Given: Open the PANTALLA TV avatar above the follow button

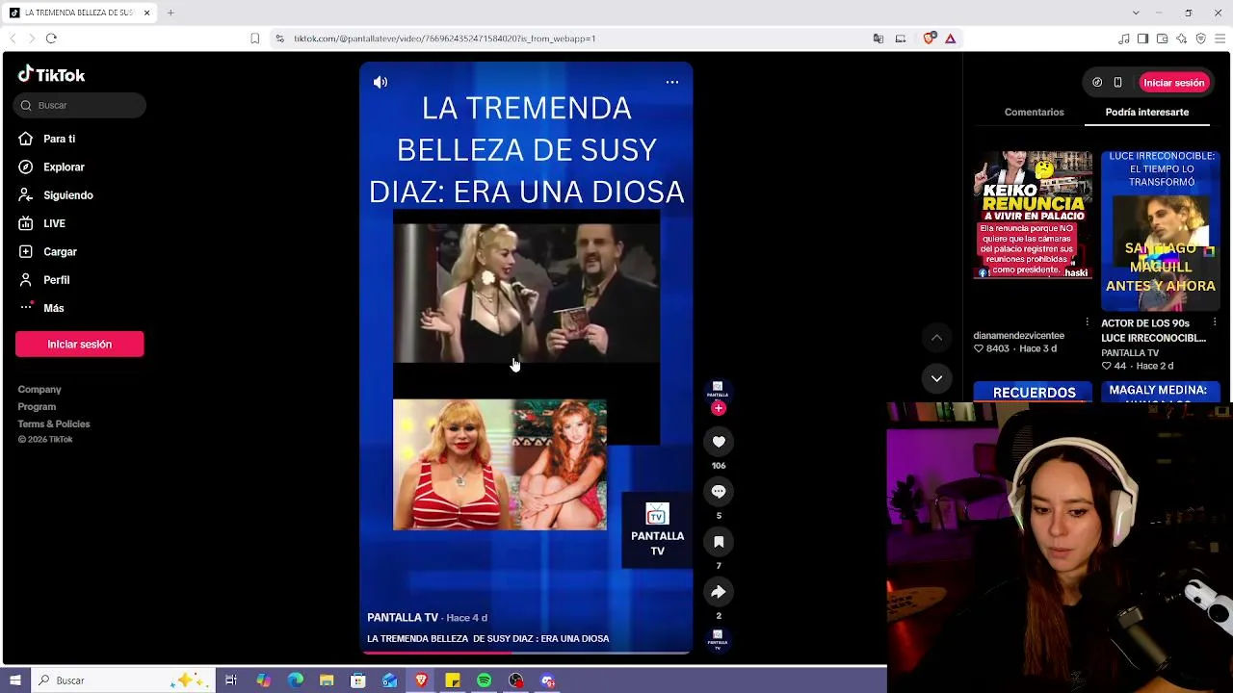Looking at the screenshot, I should tap(718, 389).
